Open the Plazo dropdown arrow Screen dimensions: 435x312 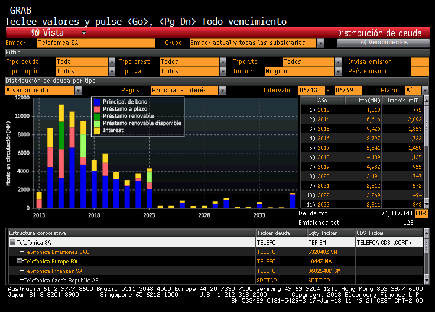click(425, 90)
